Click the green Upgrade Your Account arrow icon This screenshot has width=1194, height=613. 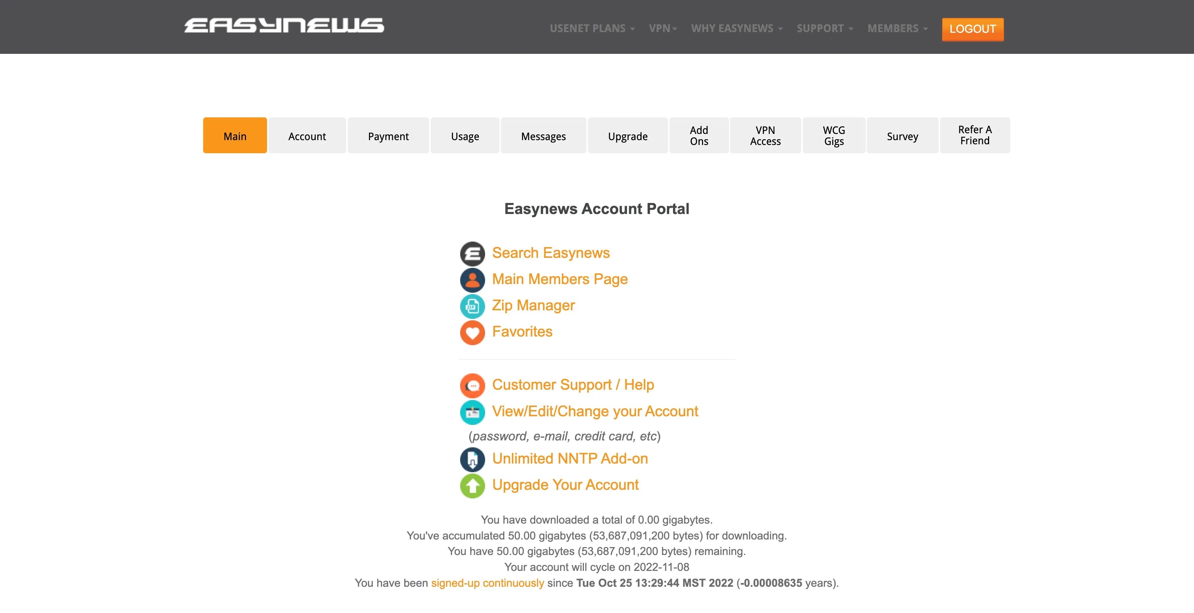tap(472, 486)
